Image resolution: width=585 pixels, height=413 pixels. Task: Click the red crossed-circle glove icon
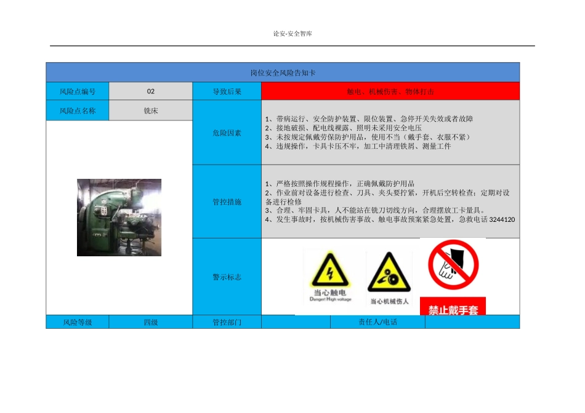tap(452, 264)
